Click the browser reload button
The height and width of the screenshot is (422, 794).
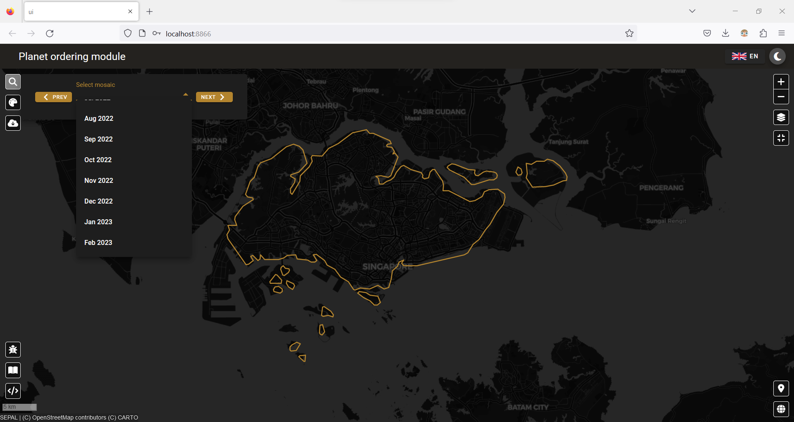click(x=50, y=34)
